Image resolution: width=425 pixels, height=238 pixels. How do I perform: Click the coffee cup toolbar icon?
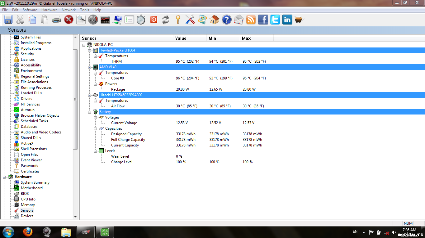(x=299, y=20)
